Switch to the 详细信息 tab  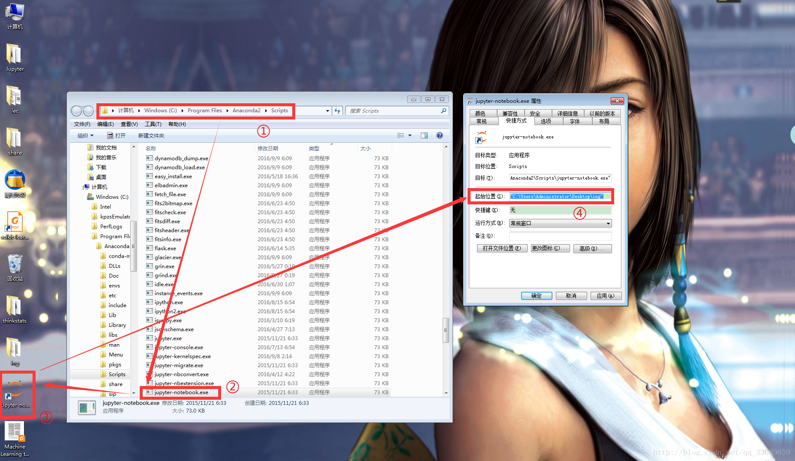pyautogui.click(x=567, y=114)
